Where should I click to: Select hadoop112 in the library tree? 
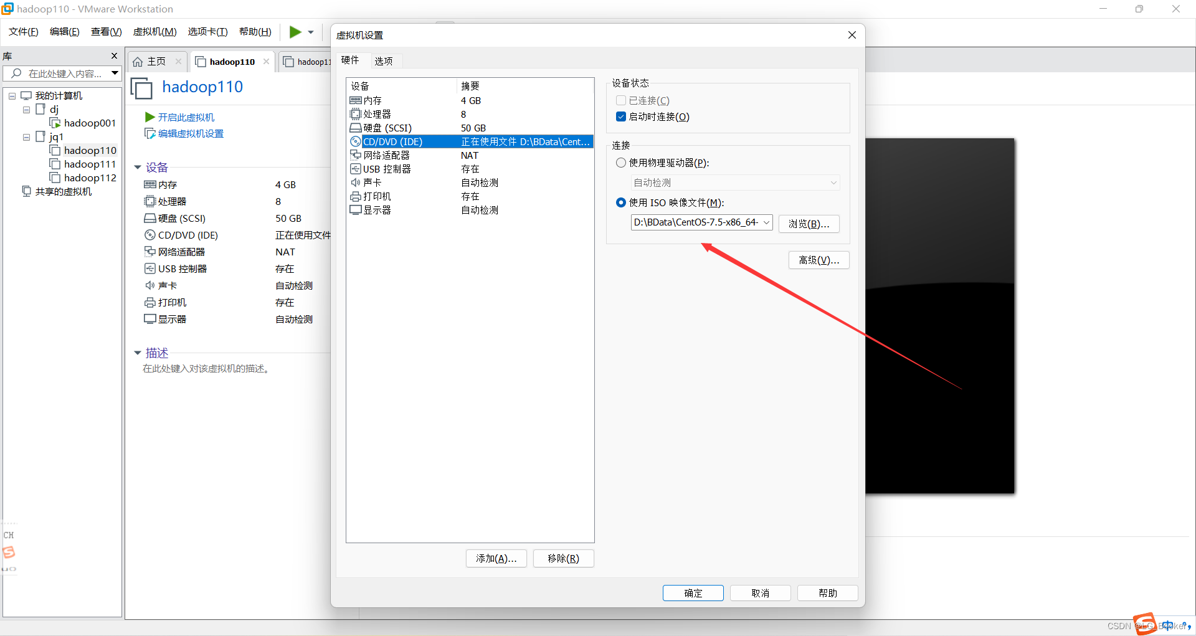tap(90, 178)
